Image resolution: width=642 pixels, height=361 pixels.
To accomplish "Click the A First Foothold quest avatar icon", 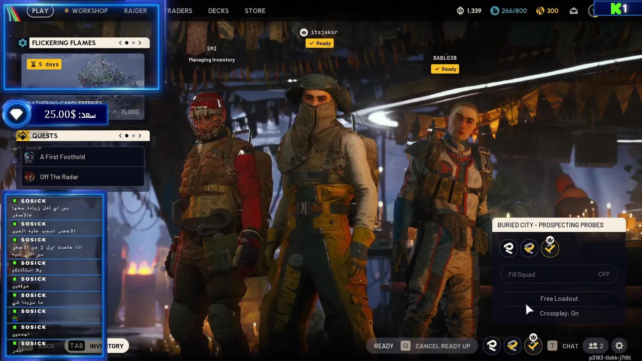I will point(30,157).
